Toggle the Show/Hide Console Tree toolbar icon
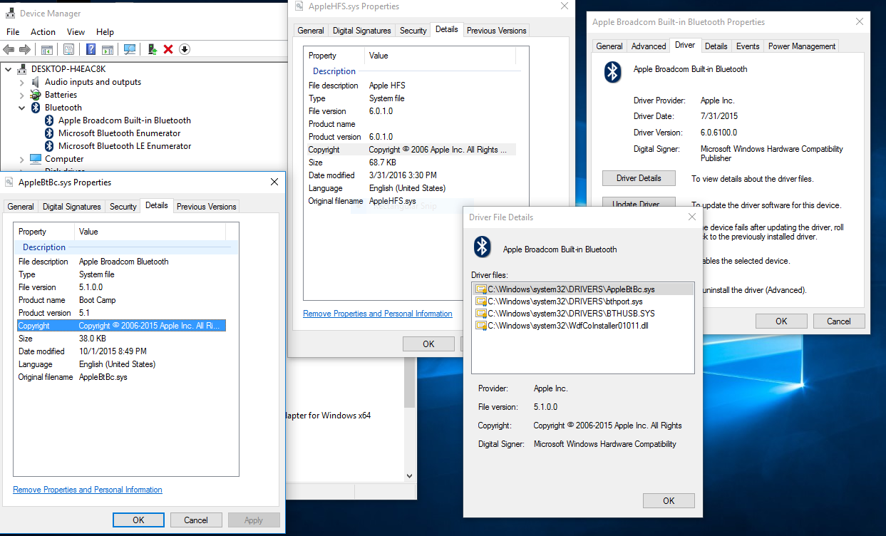Image resolution: width=886 pixels, height=536 pixels. pos(46,49)
